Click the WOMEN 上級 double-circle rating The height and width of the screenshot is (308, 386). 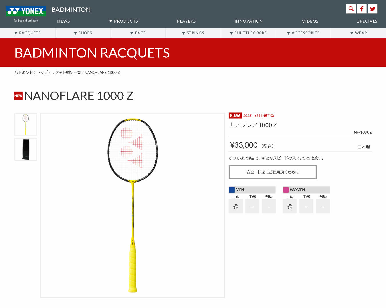pyautogui.click(x=290, y=206)
